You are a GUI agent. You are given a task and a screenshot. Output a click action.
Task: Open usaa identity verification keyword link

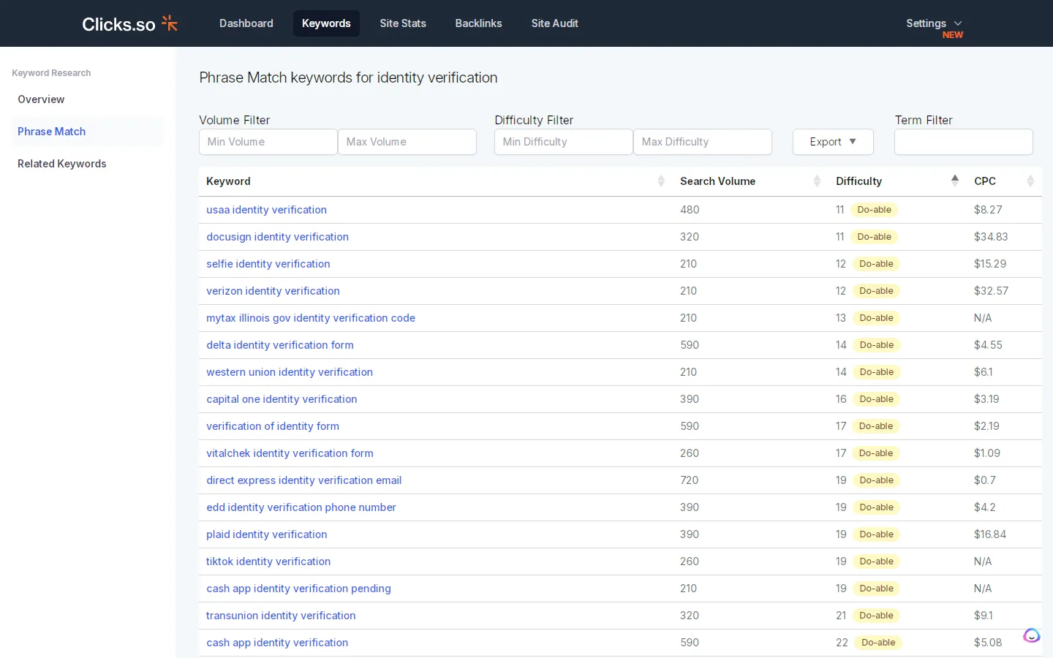(x=266, y=210)
